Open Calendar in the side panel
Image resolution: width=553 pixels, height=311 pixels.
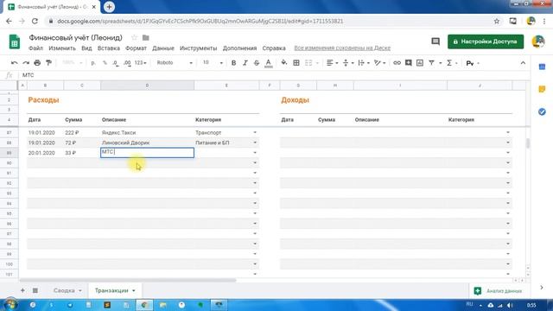tap(542, 67)
